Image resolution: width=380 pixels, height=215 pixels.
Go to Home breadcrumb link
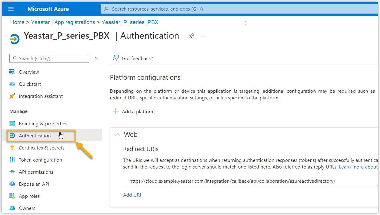tap(17, 22)
